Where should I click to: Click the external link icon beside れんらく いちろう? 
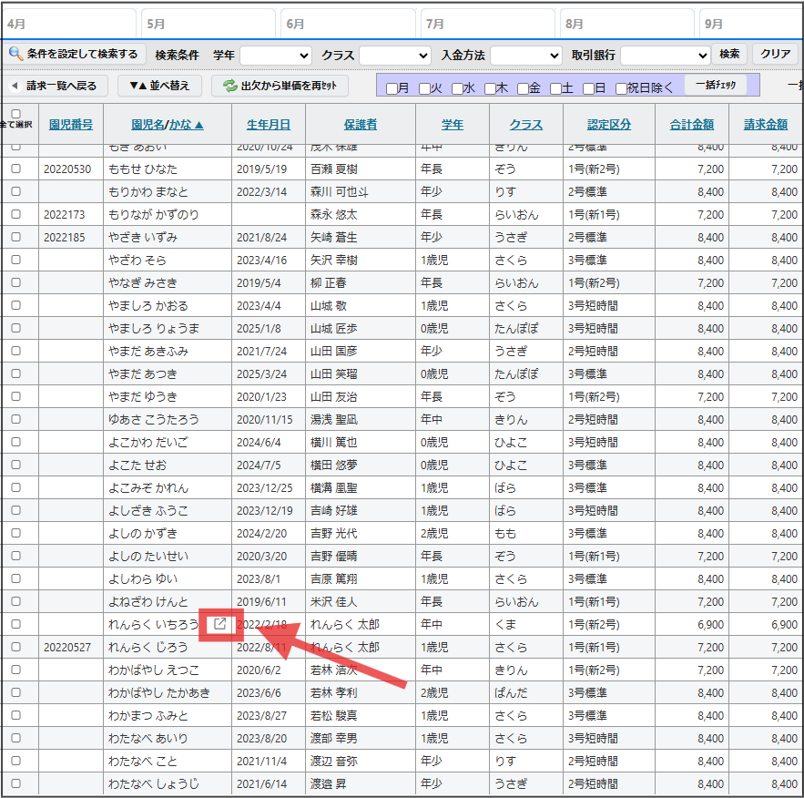(220, 624)
